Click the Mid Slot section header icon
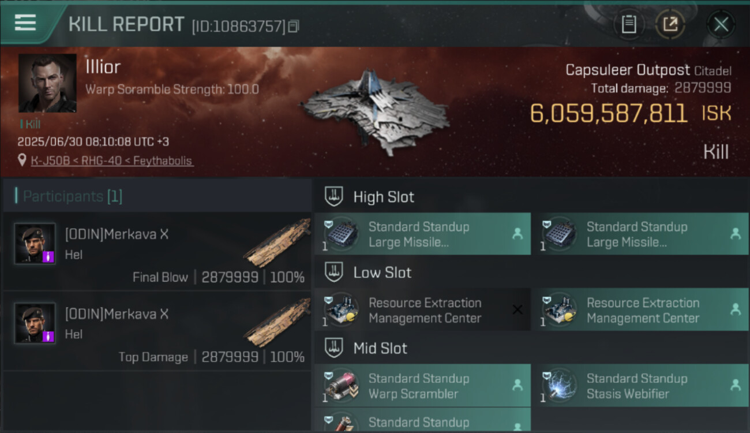Viewport: 750px width, 433px height. pyautogui.click(x=334, y=348)
